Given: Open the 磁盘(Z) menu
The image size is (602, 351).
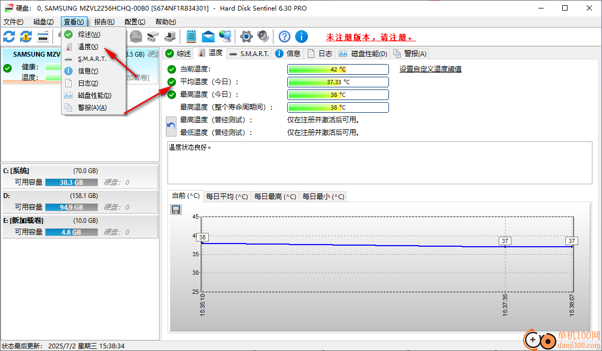Looking at the screenshot, I should click(43, 22).
